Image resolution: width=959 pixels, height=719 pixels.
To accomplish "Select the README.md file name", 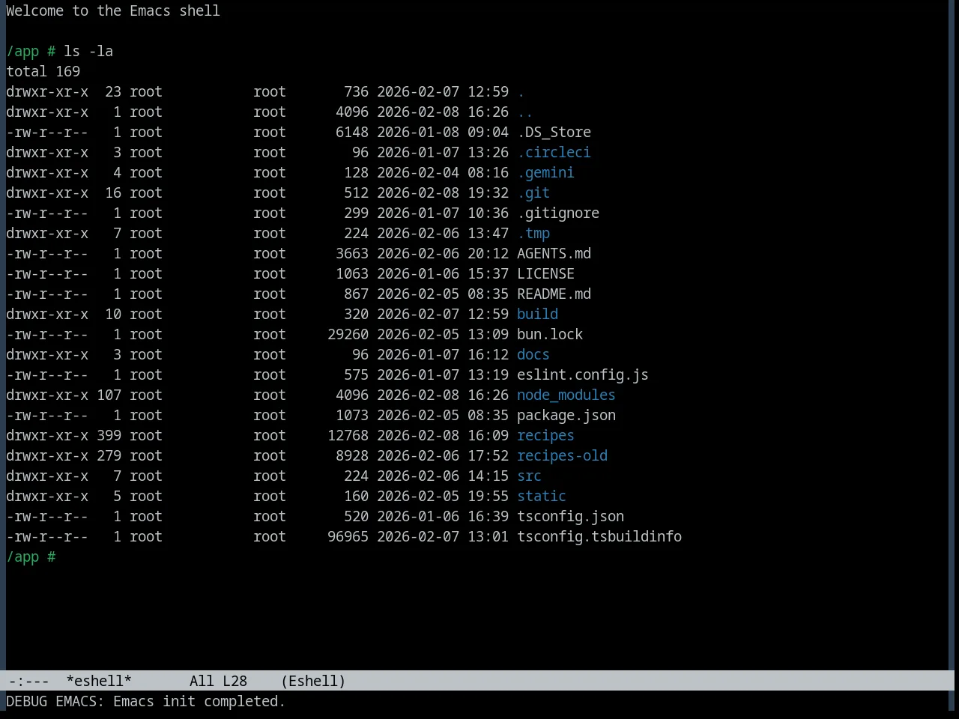I will tap(554, 294).
